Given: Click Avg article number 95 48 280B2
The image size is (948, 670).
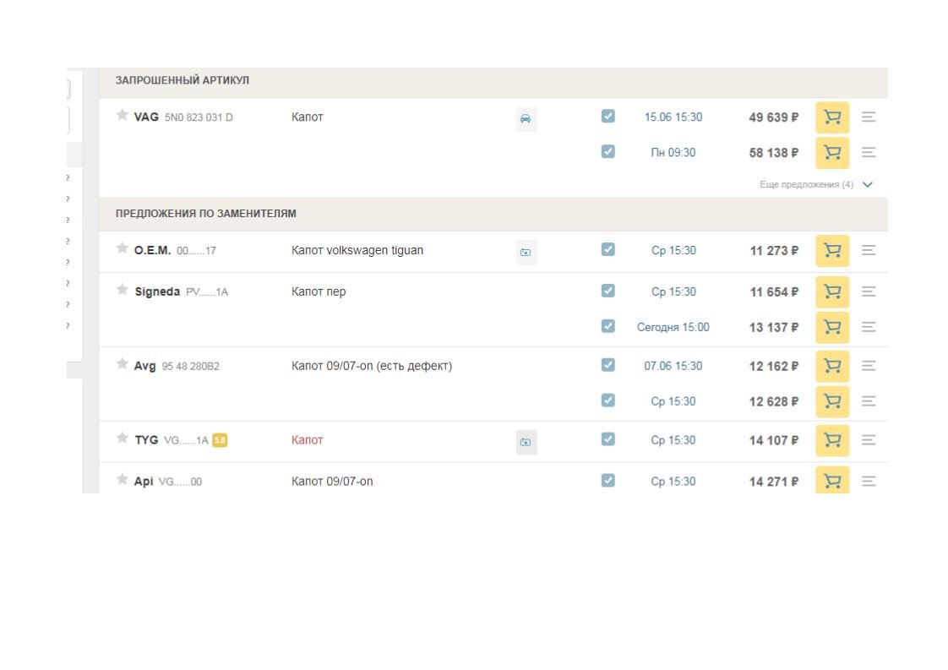Looking at the screenshot, I should (190, 367).
